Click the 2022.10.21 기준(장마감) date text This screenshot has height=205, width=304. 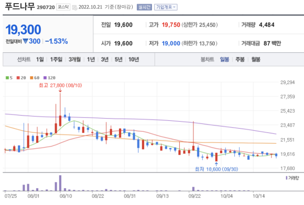point(106,7)
